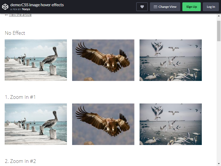Click the '1. Zoom In #1' heading
The image size is (221, 166).
[x=20, y=97]
